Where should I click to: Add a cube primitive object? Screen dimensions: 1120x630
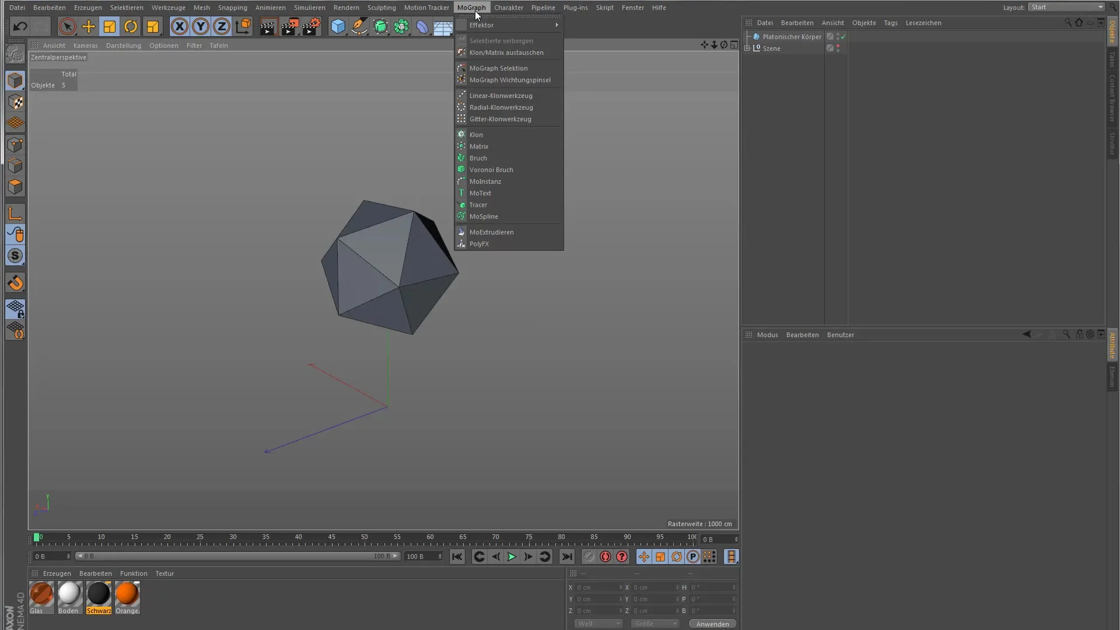(338, 26)
